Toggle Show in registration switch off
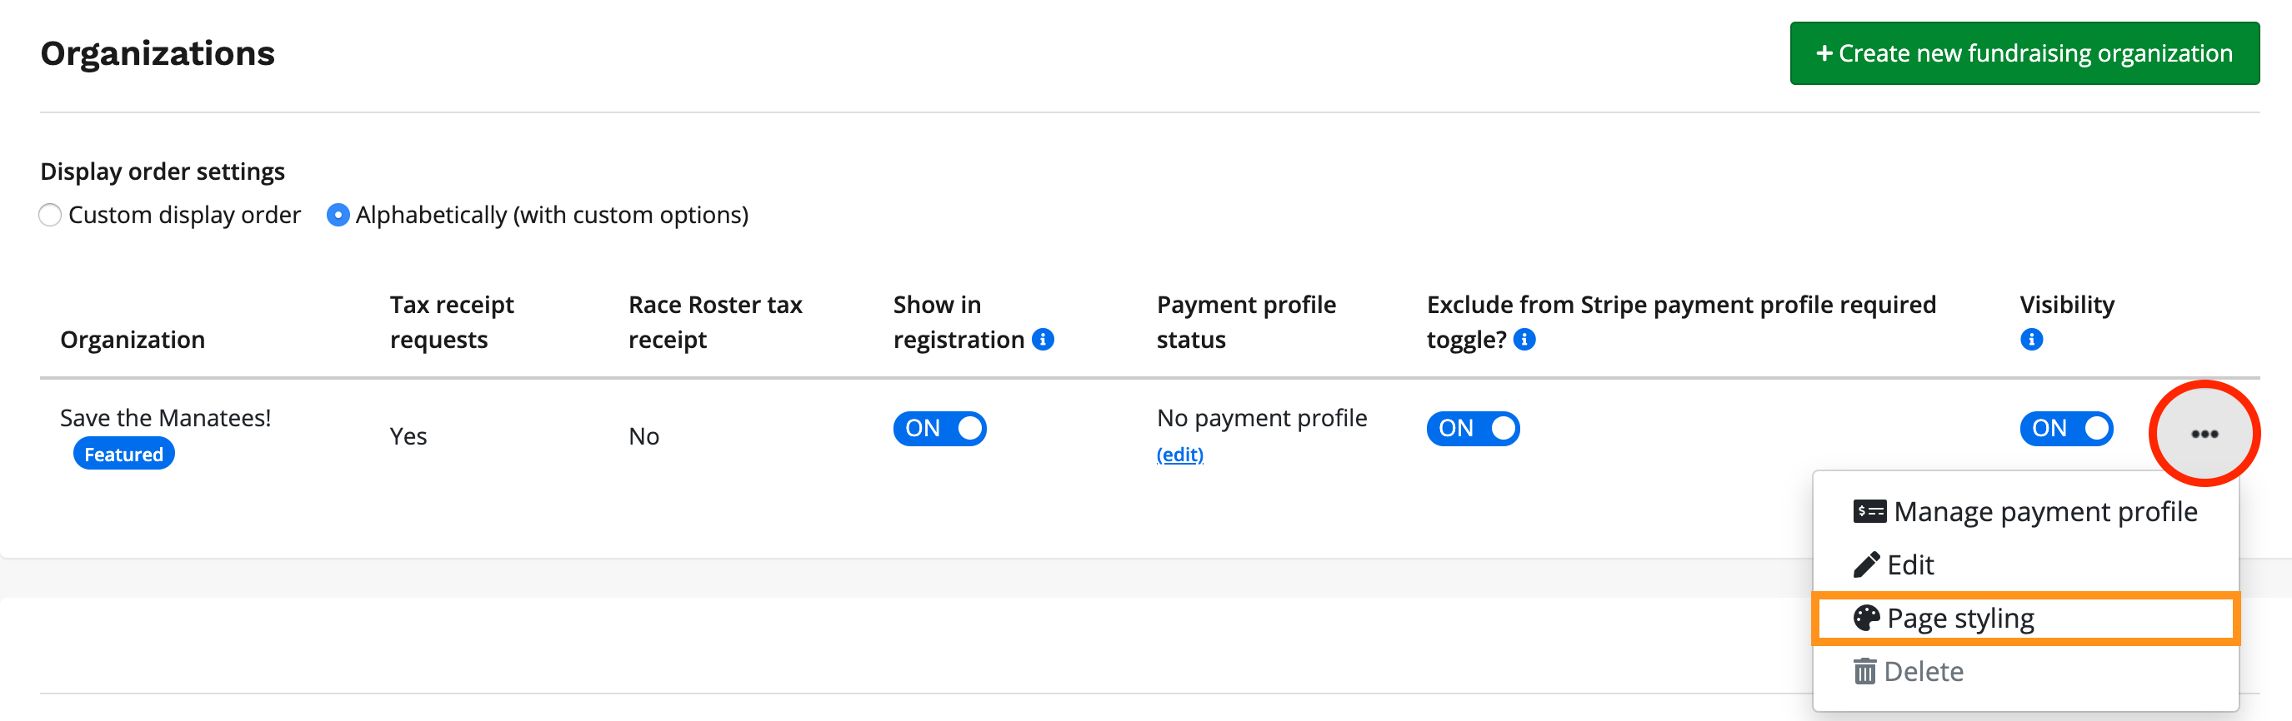2292x721 pixels. click(x=939, y=429)
